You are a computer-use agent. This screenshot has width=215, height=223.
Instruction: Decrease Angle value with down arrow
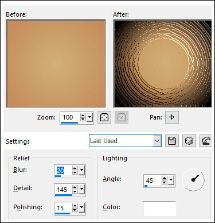tap(165, 182)
